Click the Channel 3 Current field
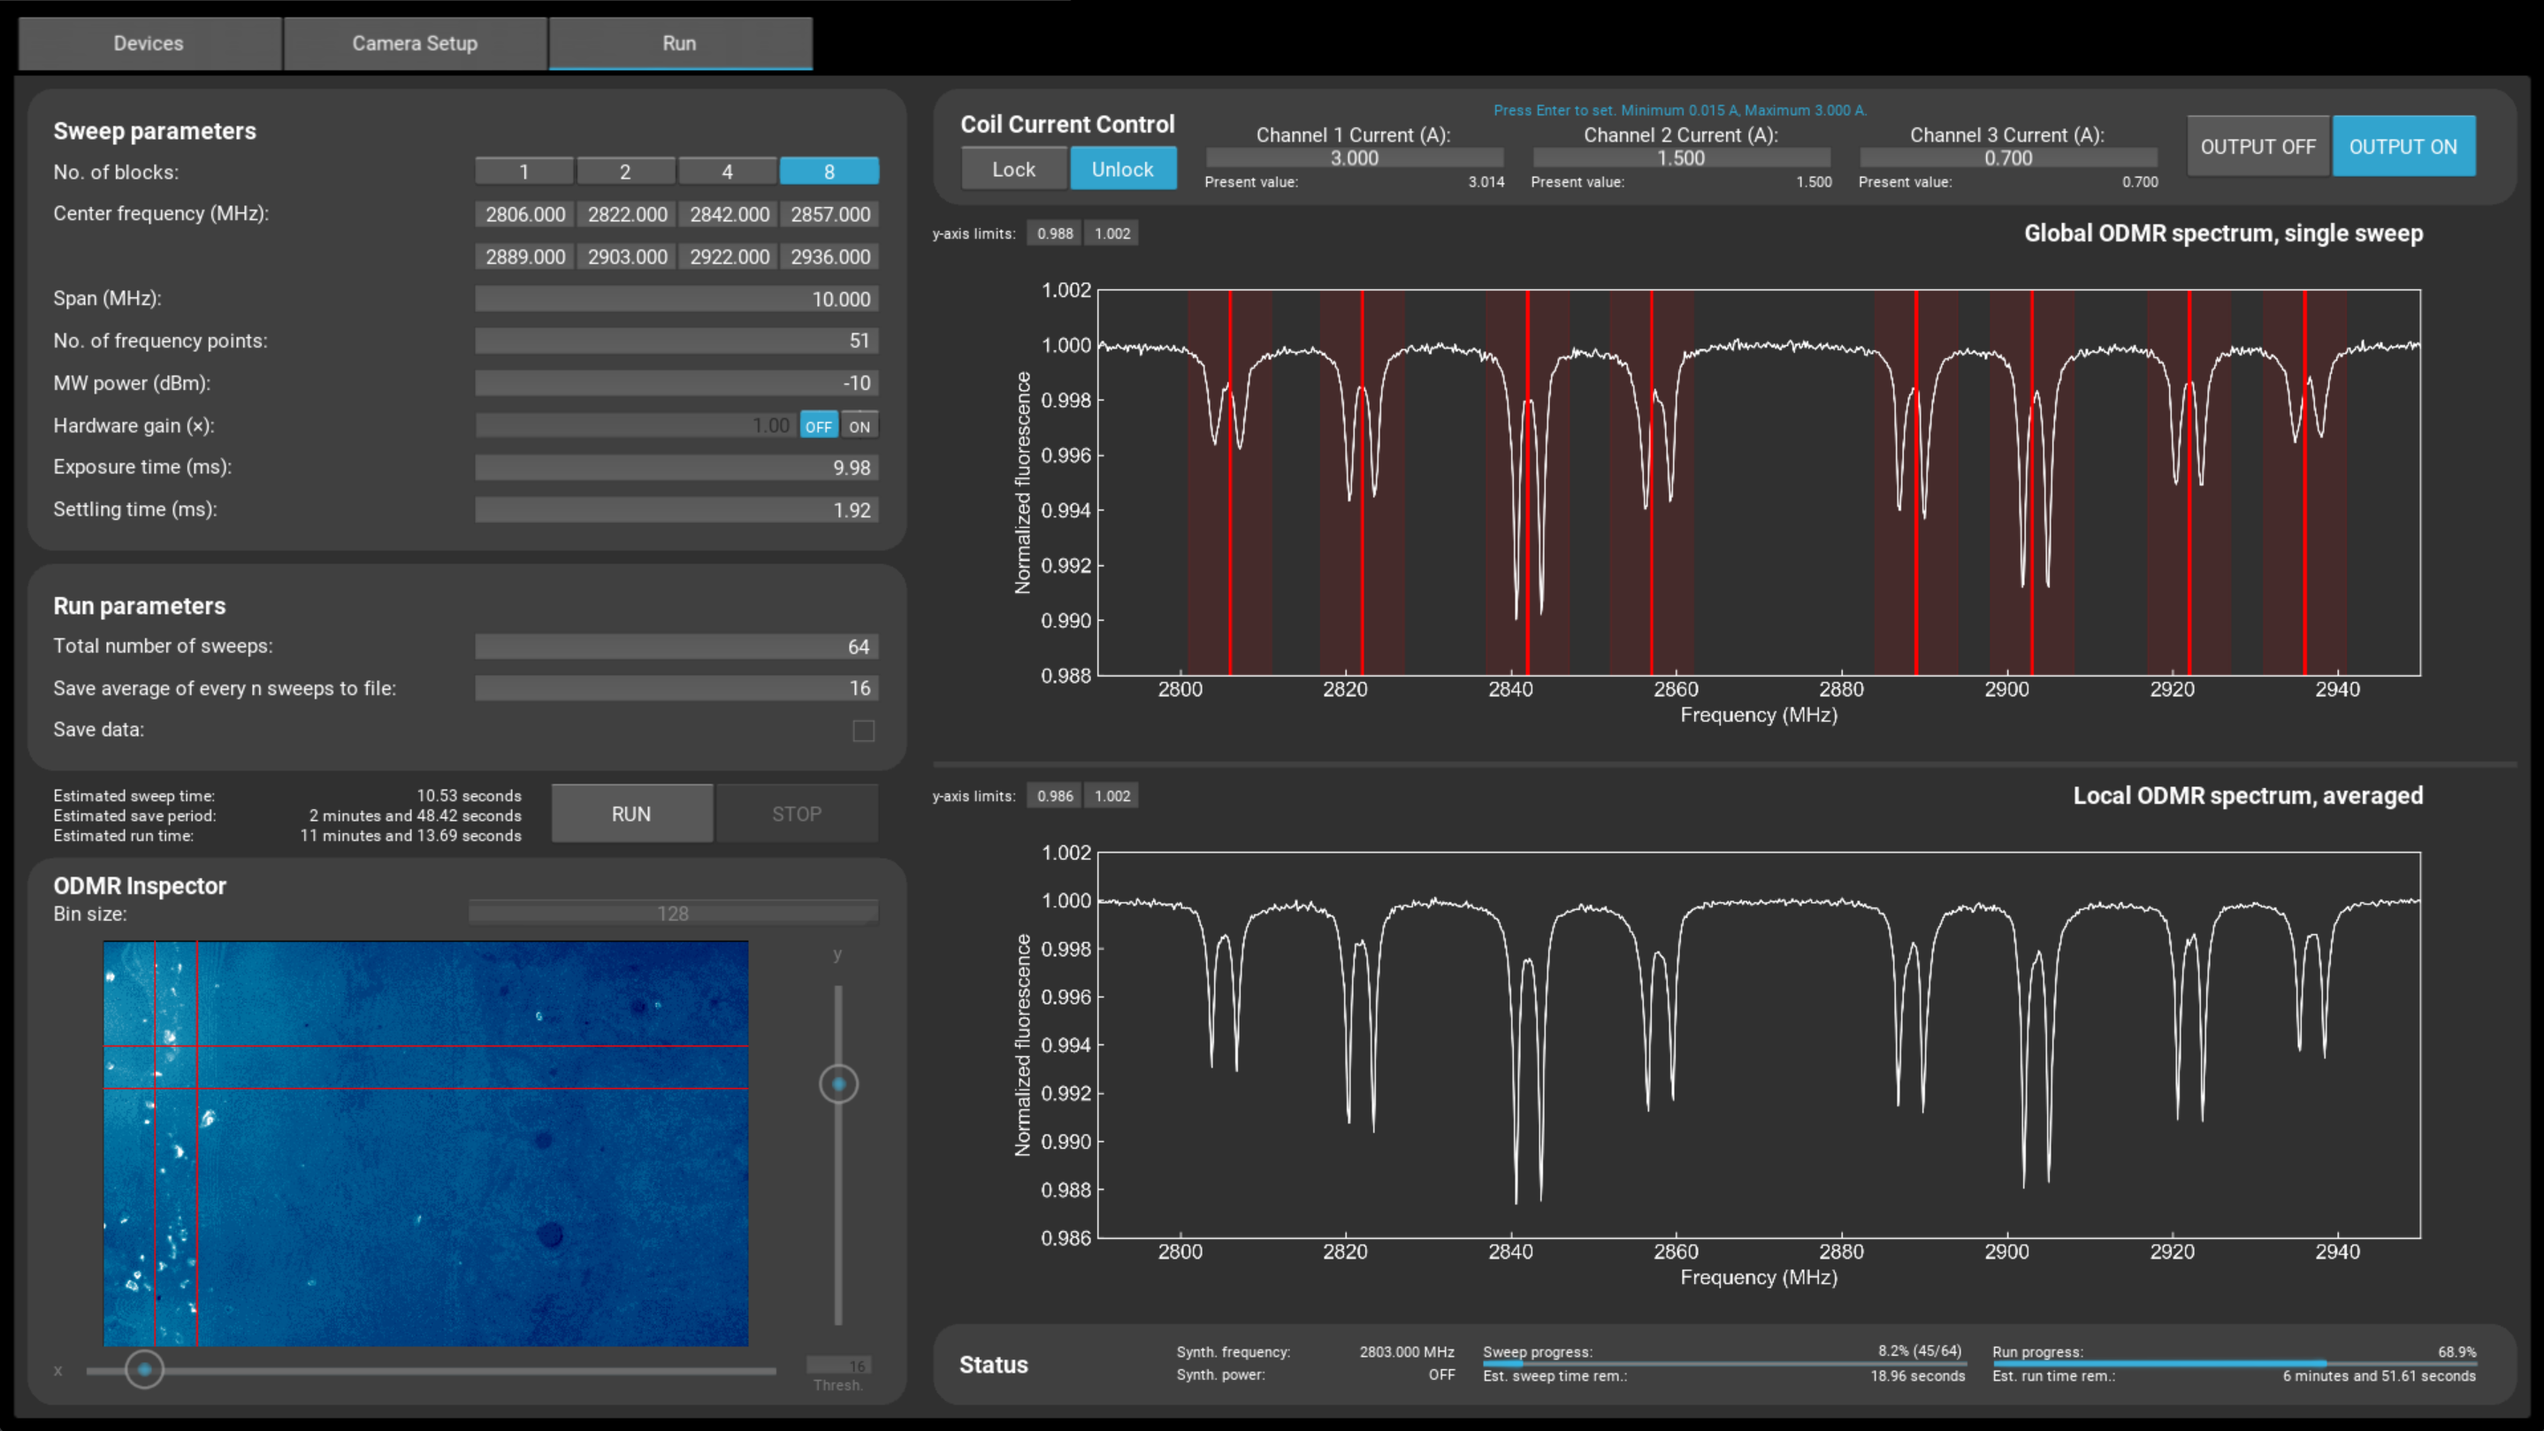 click(x=2008, y=158)
